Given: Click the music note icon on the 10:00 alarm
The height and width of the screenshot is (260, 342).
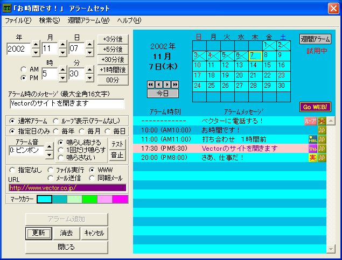Looking at the screenshot, I should coord(322,130).
